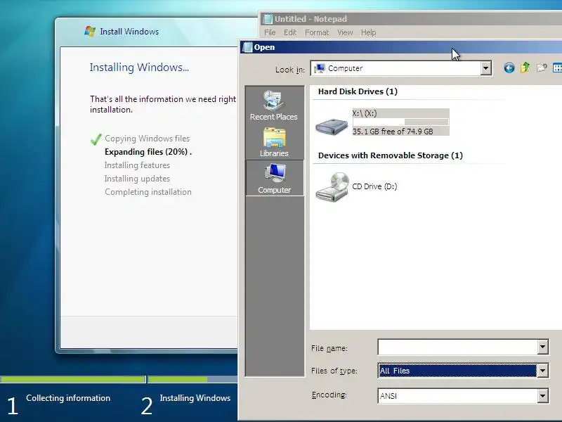Open the Encoding dropdown arrow
Screen dimensions: 562x422
[x=542, y=396]
